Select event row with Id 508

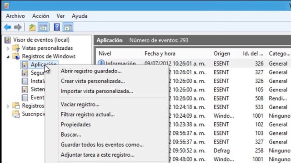[230, 98]
